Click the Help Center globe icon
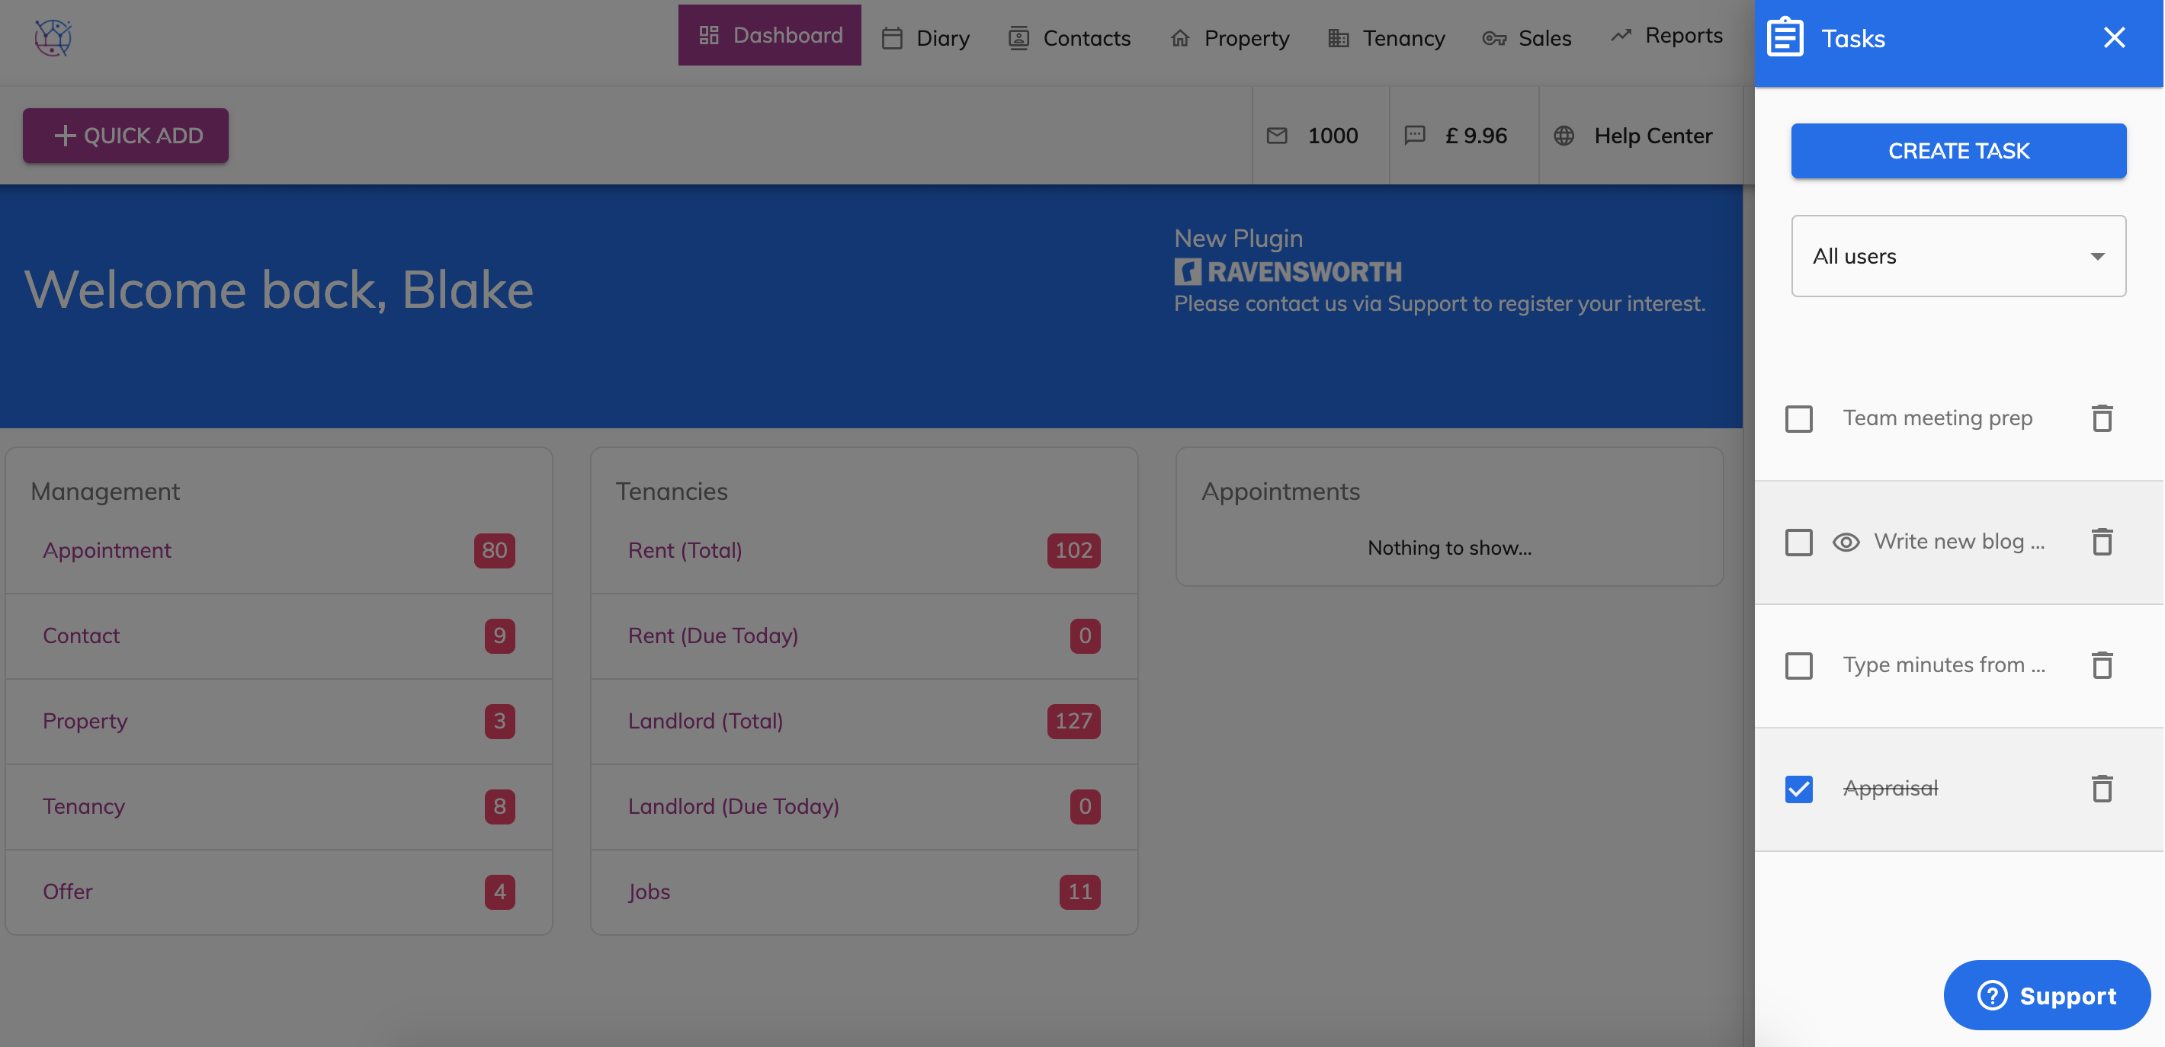 click(1564, 136)
